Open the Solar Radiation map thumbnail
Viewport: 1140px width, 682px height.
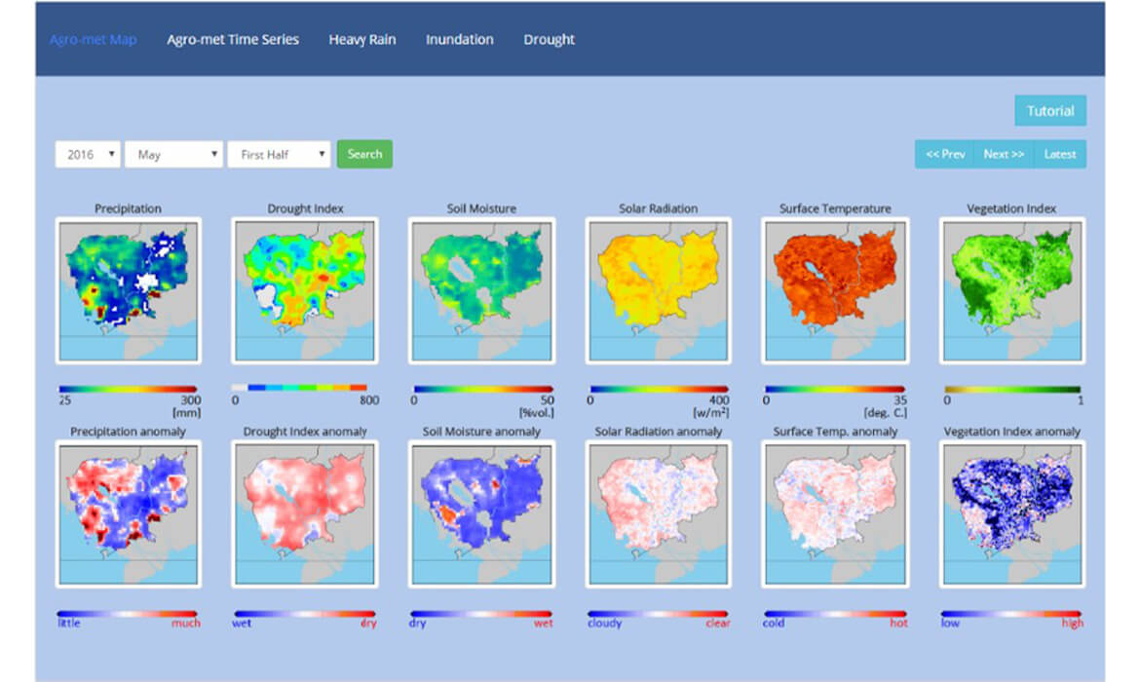(x=658, y=290)
